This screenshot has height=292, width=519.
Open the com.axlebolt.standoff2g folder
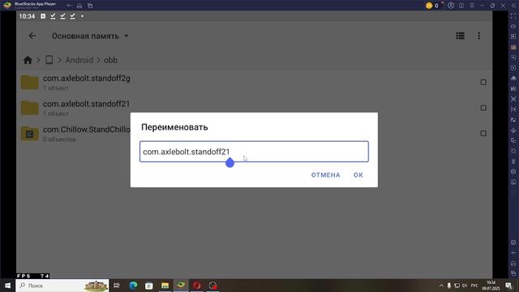pyautogui.click(x=254, y=82)
